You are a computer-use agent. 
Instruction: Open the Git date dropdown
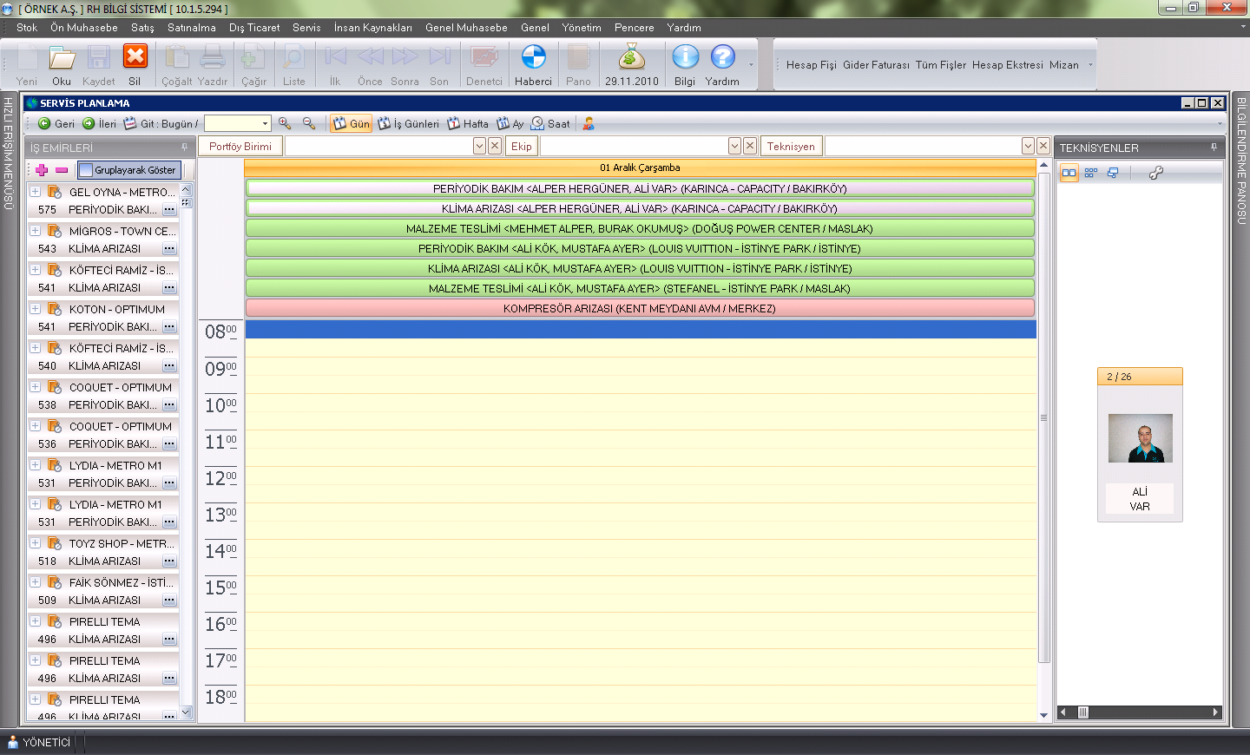click(265, 123)
